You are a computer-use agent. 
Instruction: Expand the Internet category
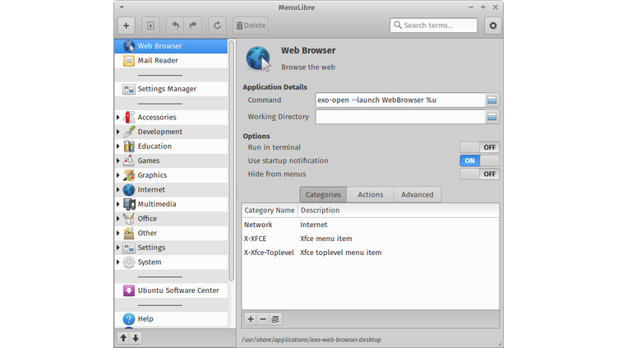pos(118,190)
